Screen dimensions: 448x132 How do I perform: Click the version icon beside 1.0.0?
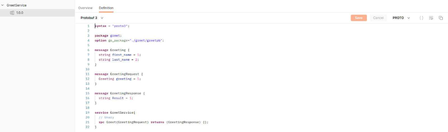click(x=12, y=13)
